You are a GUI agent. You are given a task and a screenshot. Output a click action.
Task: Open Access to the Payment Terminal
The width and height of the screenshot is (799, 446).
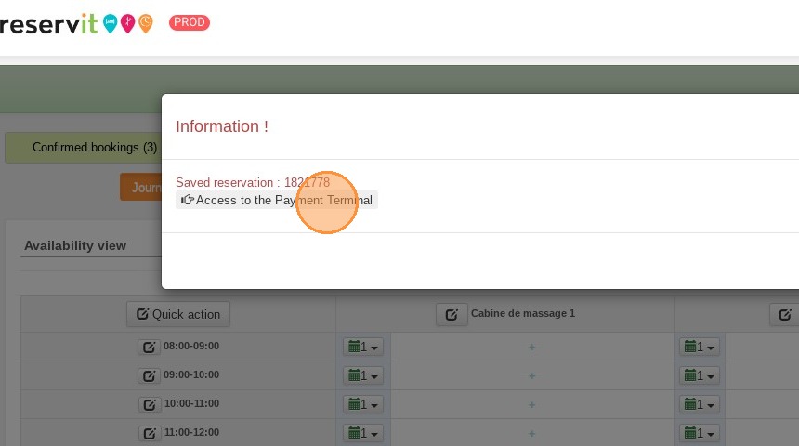click(x=277, y=200)
